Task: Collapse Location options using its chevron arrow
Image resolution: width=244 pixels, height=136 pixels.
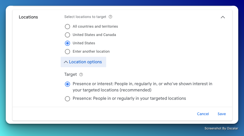Action: click(x=66, y=62)
